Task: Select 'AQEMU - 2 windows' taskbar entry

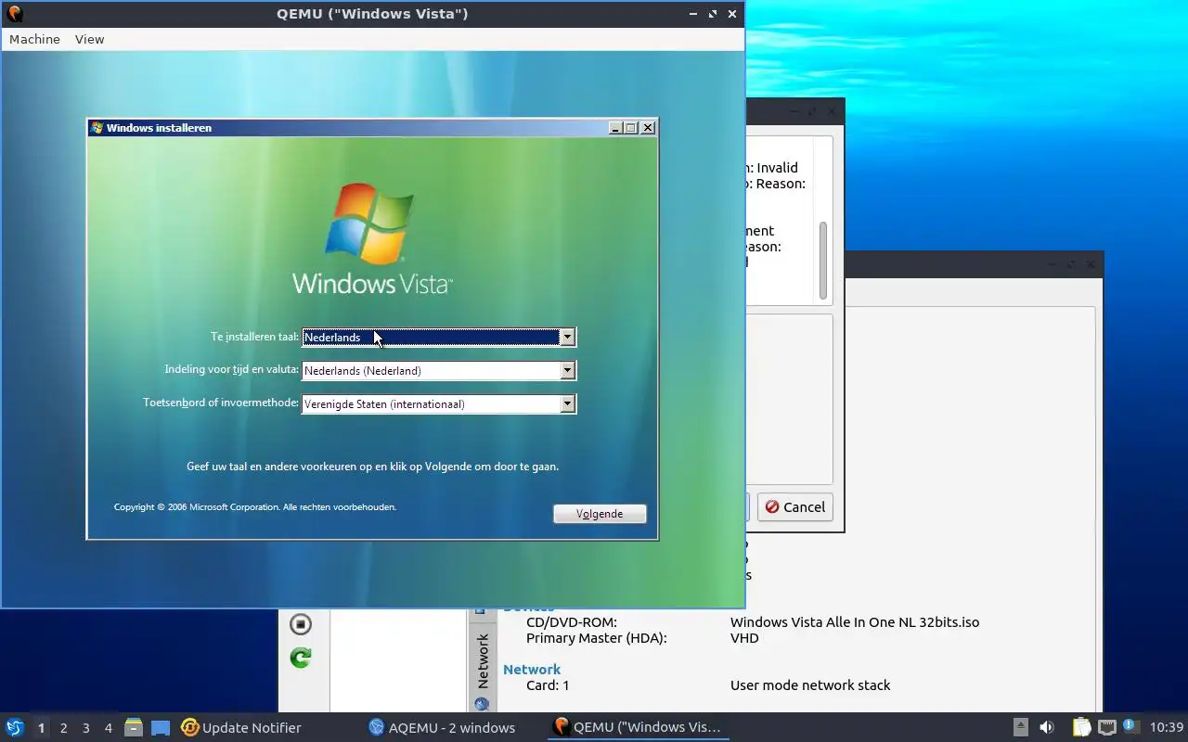Action: (442, 727)
